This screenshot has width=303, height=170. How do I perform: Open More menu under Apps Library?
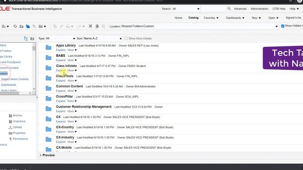(72, 50)
